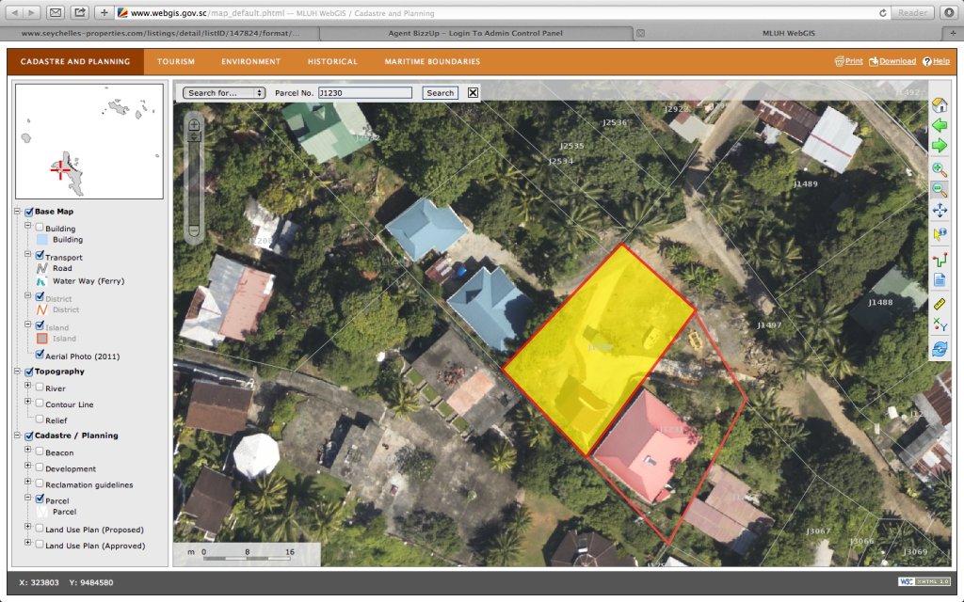Click the XY coordinates tool icon

tap(939, 325)
